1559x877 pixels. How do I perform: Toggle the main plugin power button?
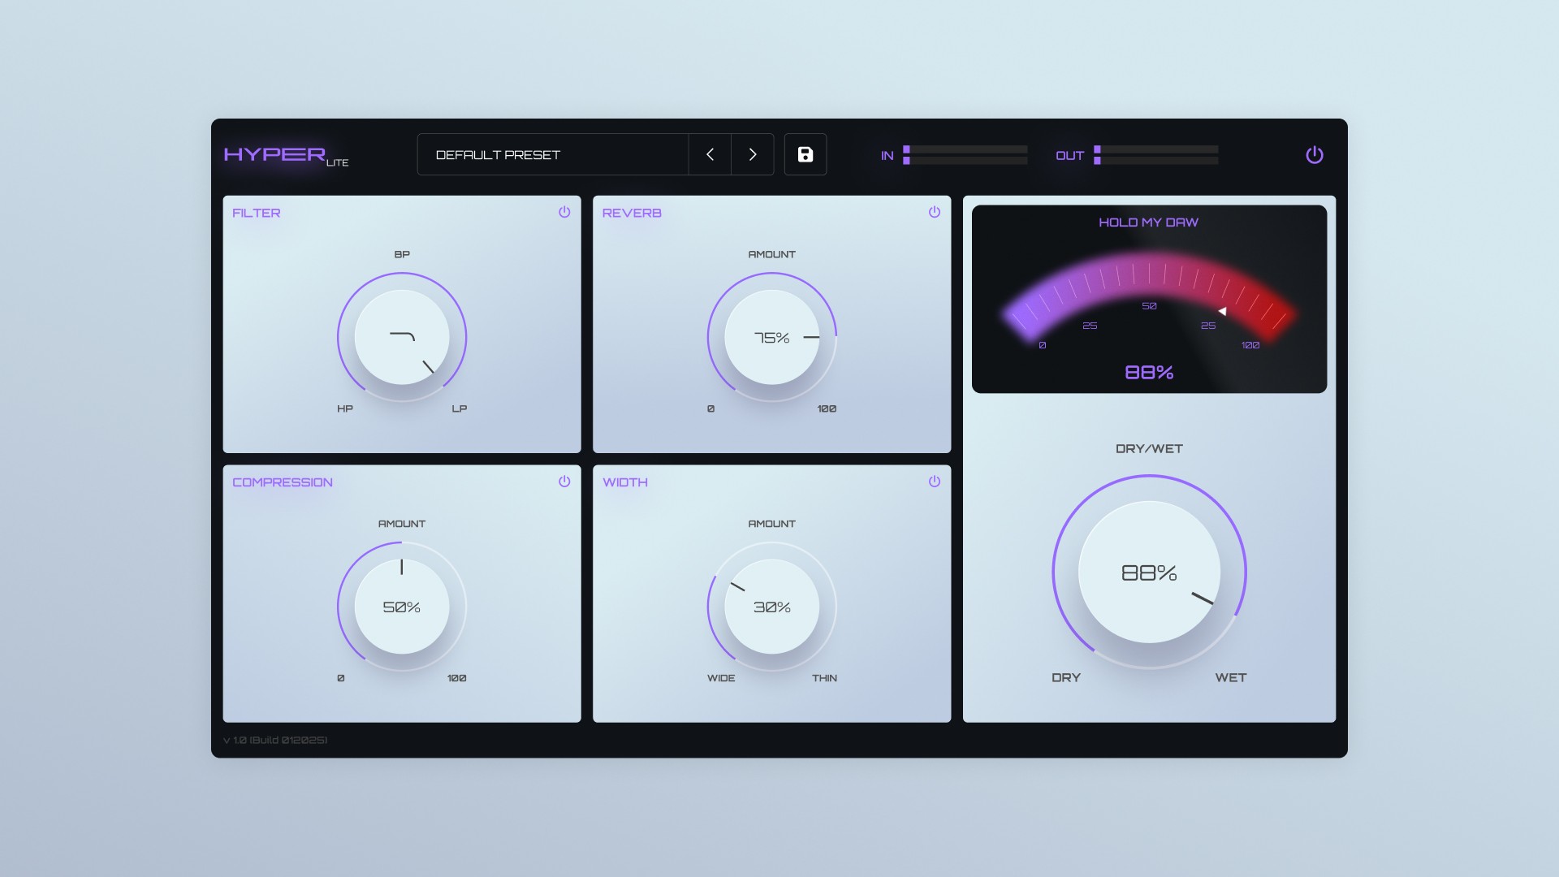click(x=1314, y=155)
